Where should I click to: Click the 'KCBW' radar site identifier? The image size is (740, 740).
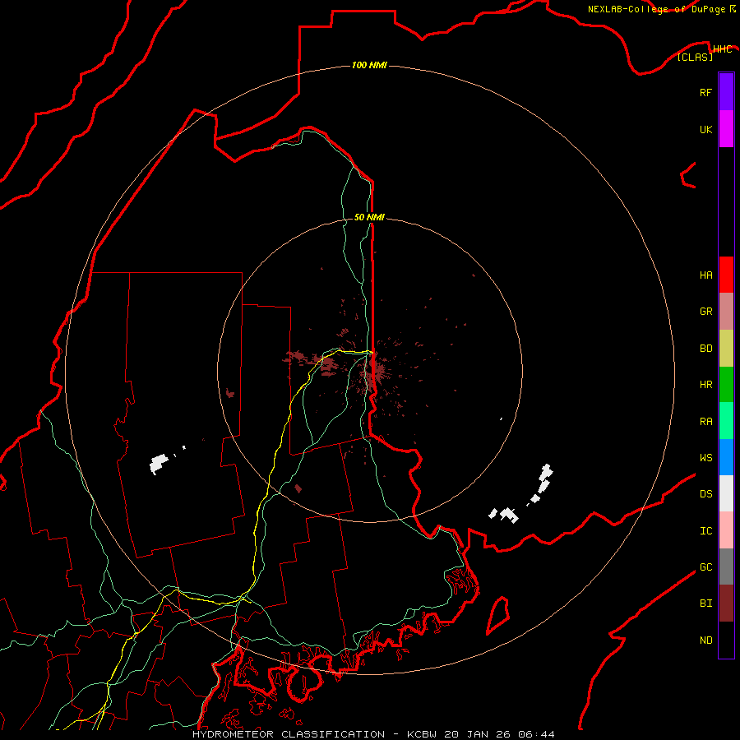pos(422,734)
